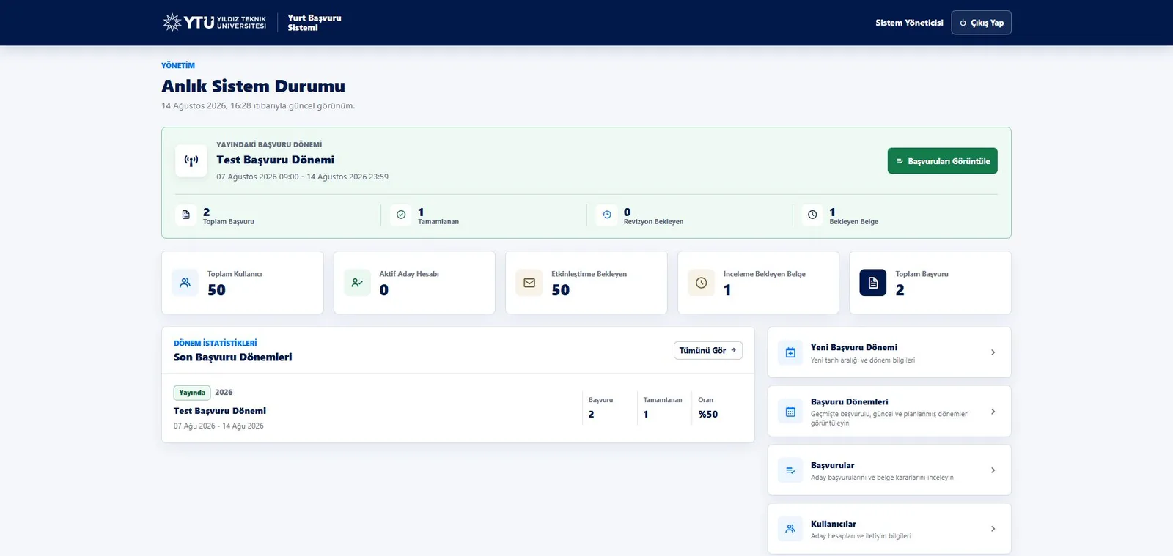Click the Başvurular list-check icon
The width and height of the screenshot is (1173, 556).
tap(790, 470)
